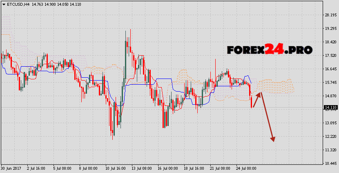Select the 17.520 price axis label

pyautogui.click(x=330, y=56)
